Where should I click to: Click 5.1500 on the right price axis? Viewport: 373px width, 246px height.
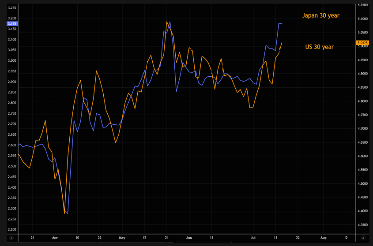point(362,5)
